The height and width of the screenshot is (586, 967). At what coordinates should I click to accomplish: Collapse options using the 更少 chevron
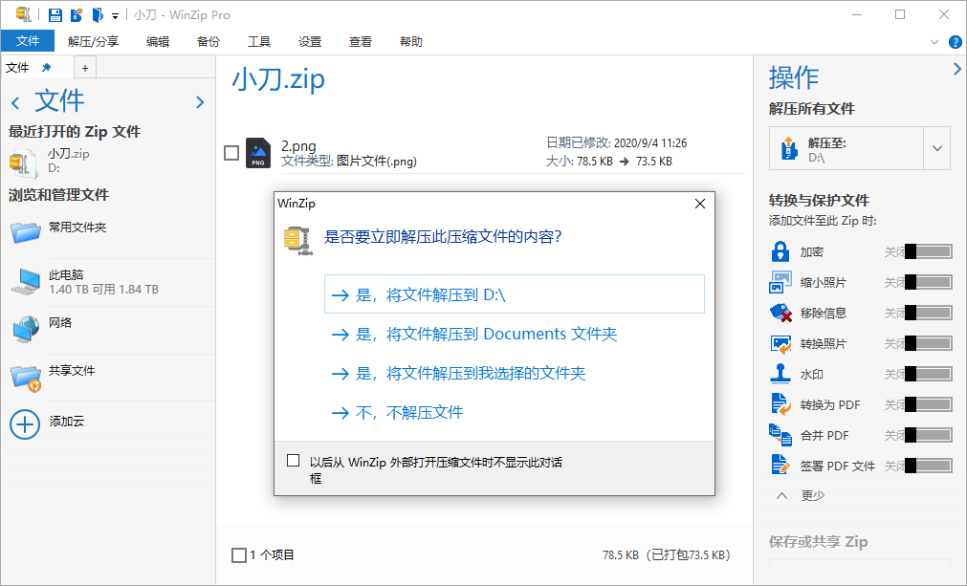781,495
